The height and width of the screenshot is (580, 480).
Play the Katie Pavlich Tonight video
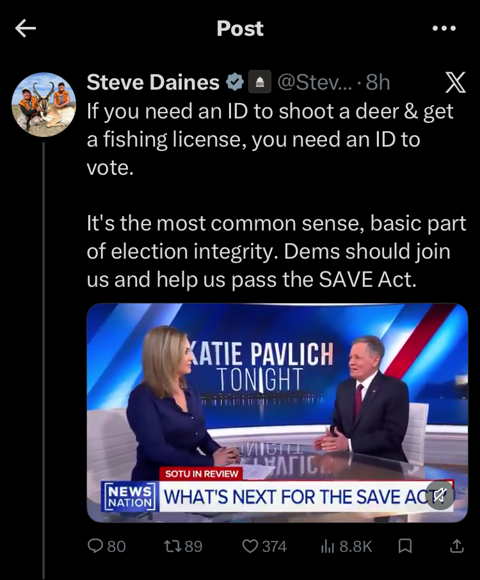click(277, 413)
